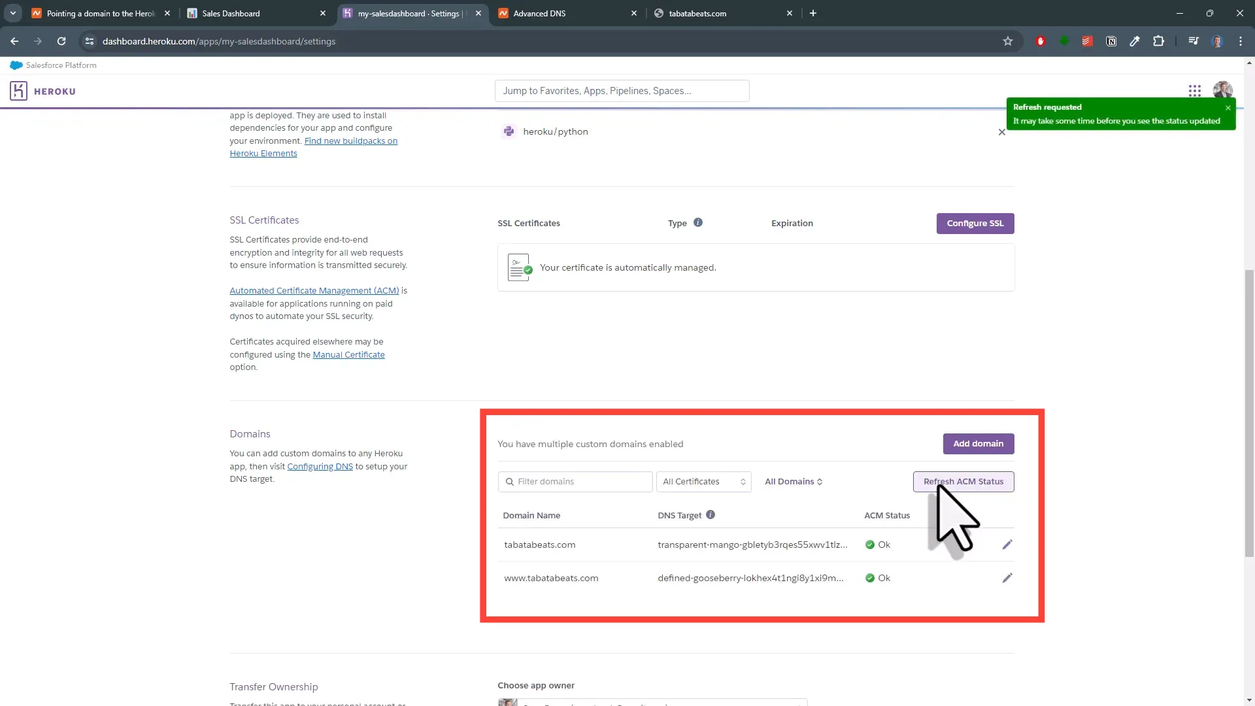Viewport: 1255px width, 706px height.
Task: Open the Notion browser extension
Action: pos(1111,41)
